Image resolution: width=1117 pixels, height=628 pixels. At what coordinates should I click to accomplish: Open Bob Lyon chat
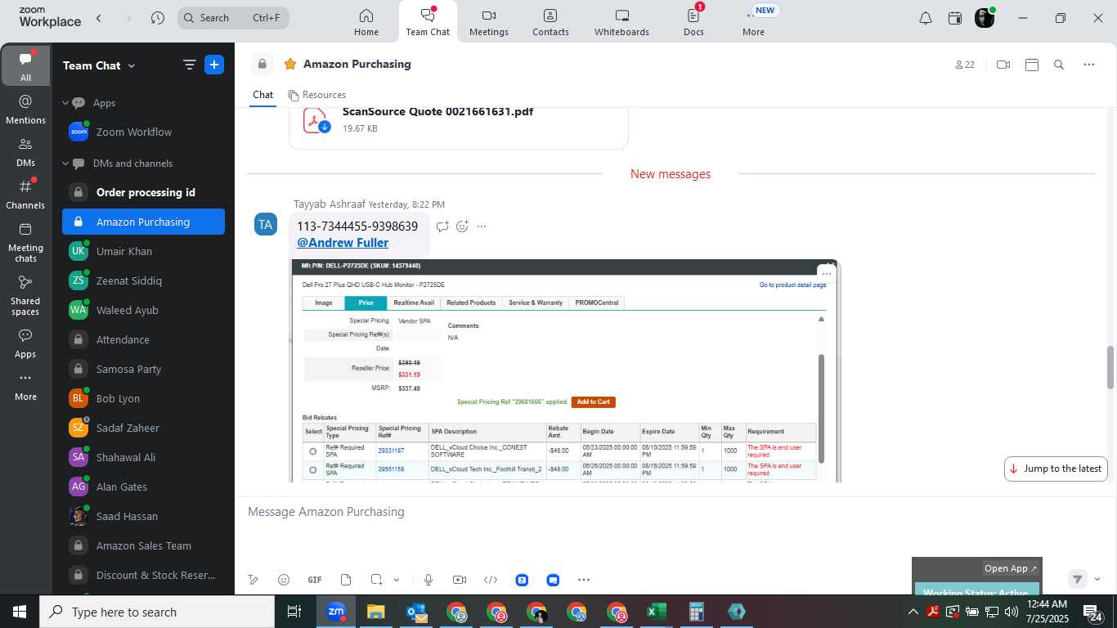coord(143,398)
